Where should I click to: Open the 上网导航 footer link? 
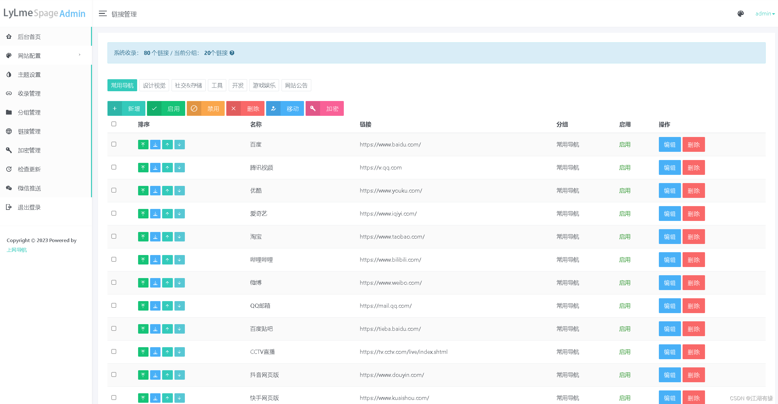tap(17, 250)
